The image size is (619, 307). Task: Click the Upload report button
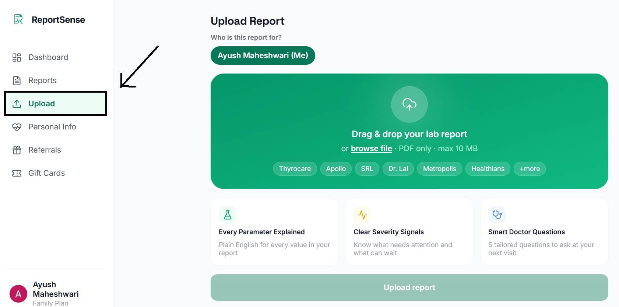(x=409, y=288)
